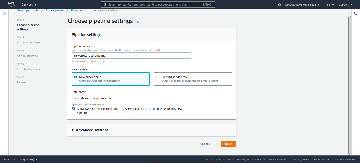Open the joseph account dropdown
This screenshot has height=163, width=360.
click(302, 5)
